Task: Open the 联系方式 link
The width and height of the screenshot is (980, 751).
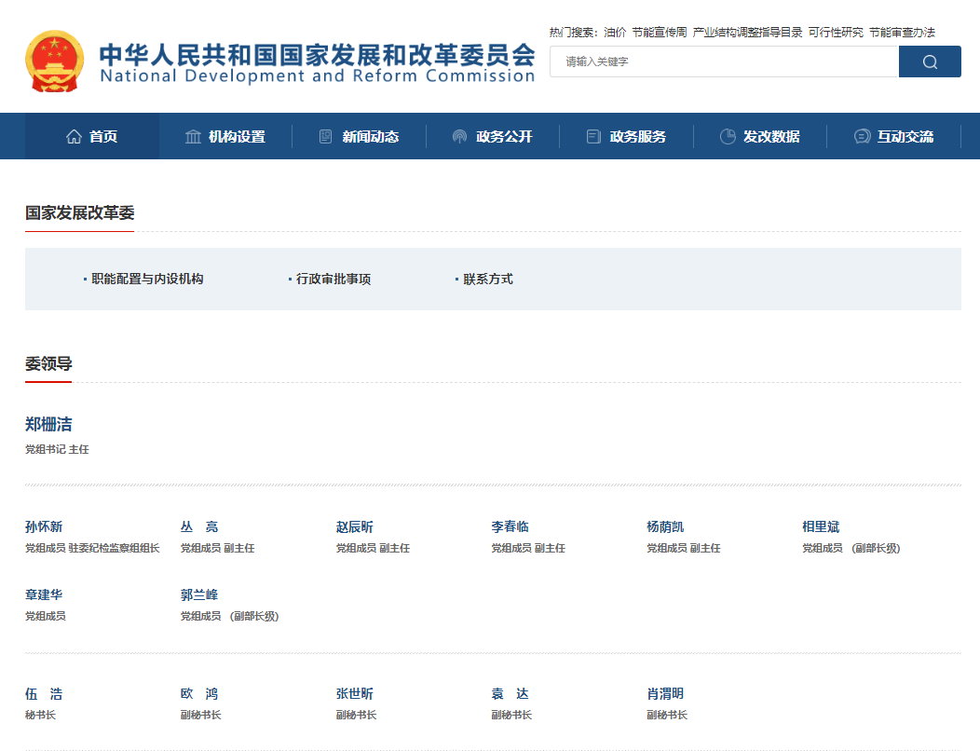Action: point(488,279)
